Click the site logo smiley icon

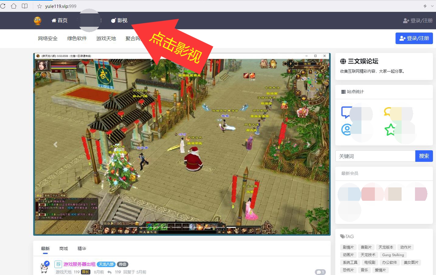pyautogui.click(x=38, y=20)
